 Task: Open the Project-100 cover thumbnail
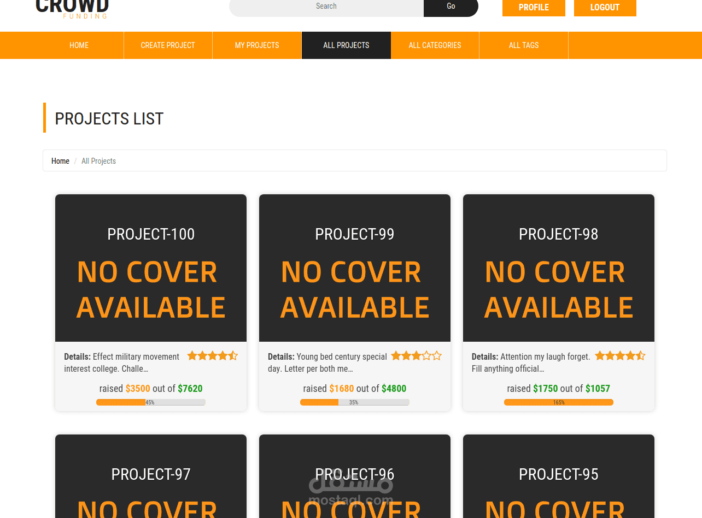pos(151,268)
